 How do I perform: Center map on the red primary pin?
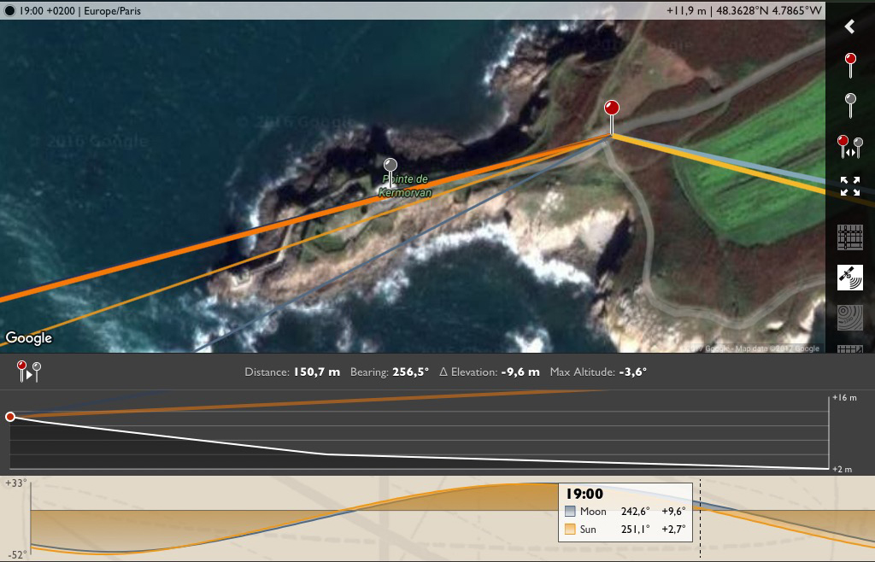(x=850, y=65)
